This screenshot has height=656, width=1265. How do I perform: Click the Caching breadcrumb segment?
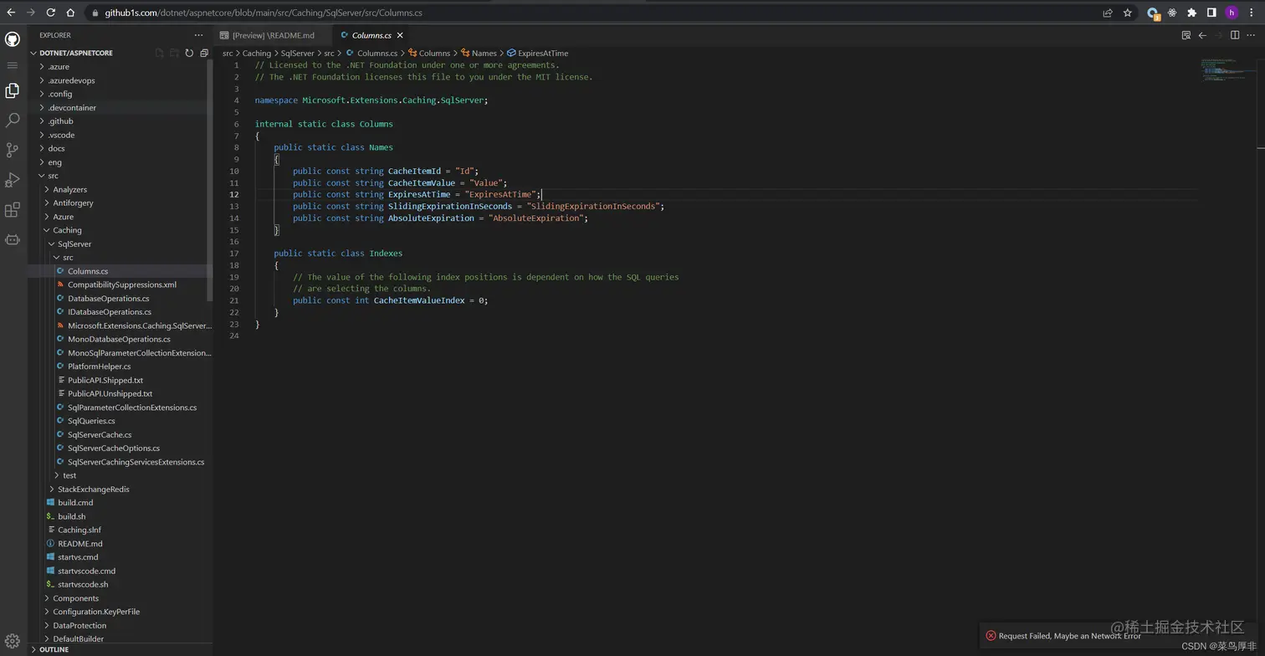coord(257,53)
